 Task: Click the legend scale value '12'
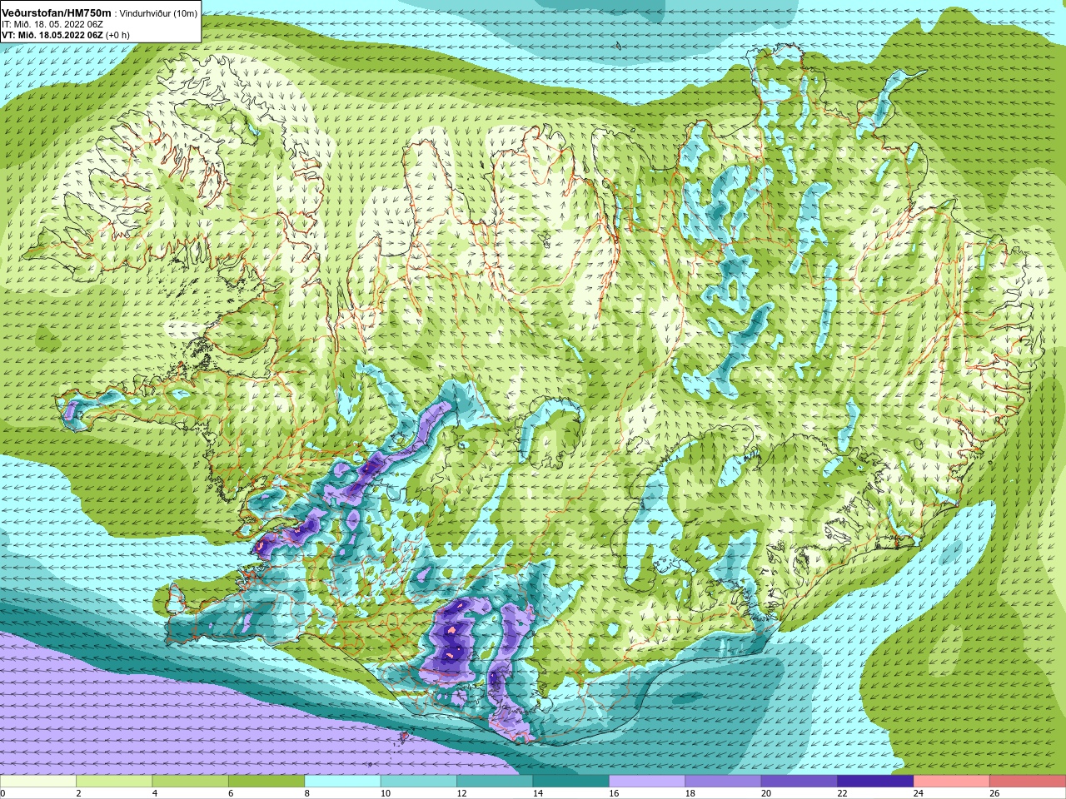(x=461, y=794)
